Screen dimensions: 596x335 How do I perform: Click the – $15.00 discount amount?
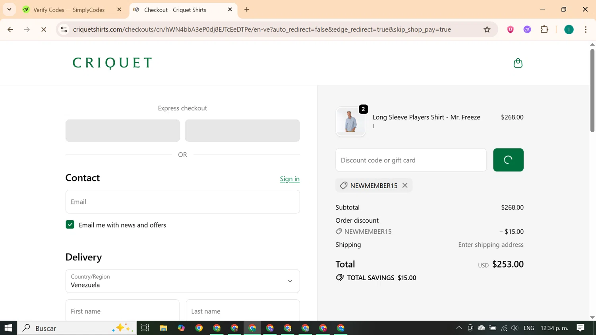tap(511, 231)
